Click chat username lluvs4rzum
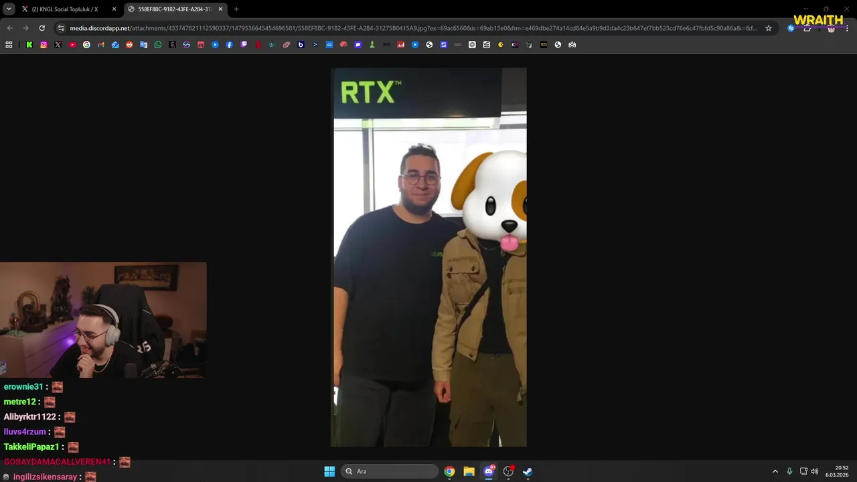The image size is (857, 482). click(x=25, y=432)
